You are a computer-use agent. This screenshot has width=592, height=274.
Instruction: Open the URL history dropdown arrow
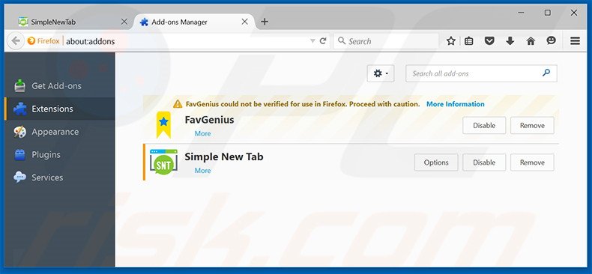coord(312,40)
